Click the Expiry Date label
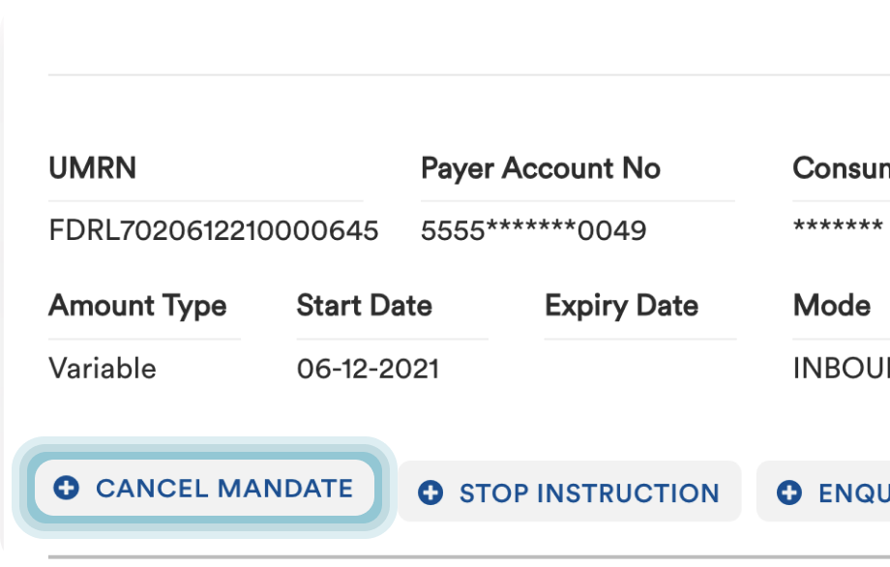890x567 pixels. pos(621,306)
